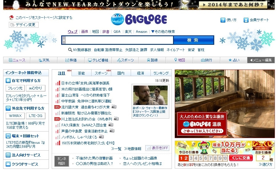Click the くじに交換 red button
Screen dimensions: 278x170
241,158
